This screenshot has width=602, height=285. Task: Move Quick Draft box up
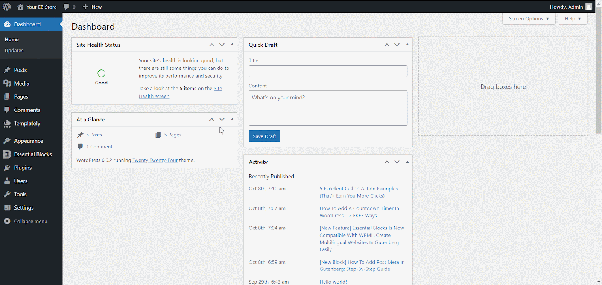[x=387, y=45]
